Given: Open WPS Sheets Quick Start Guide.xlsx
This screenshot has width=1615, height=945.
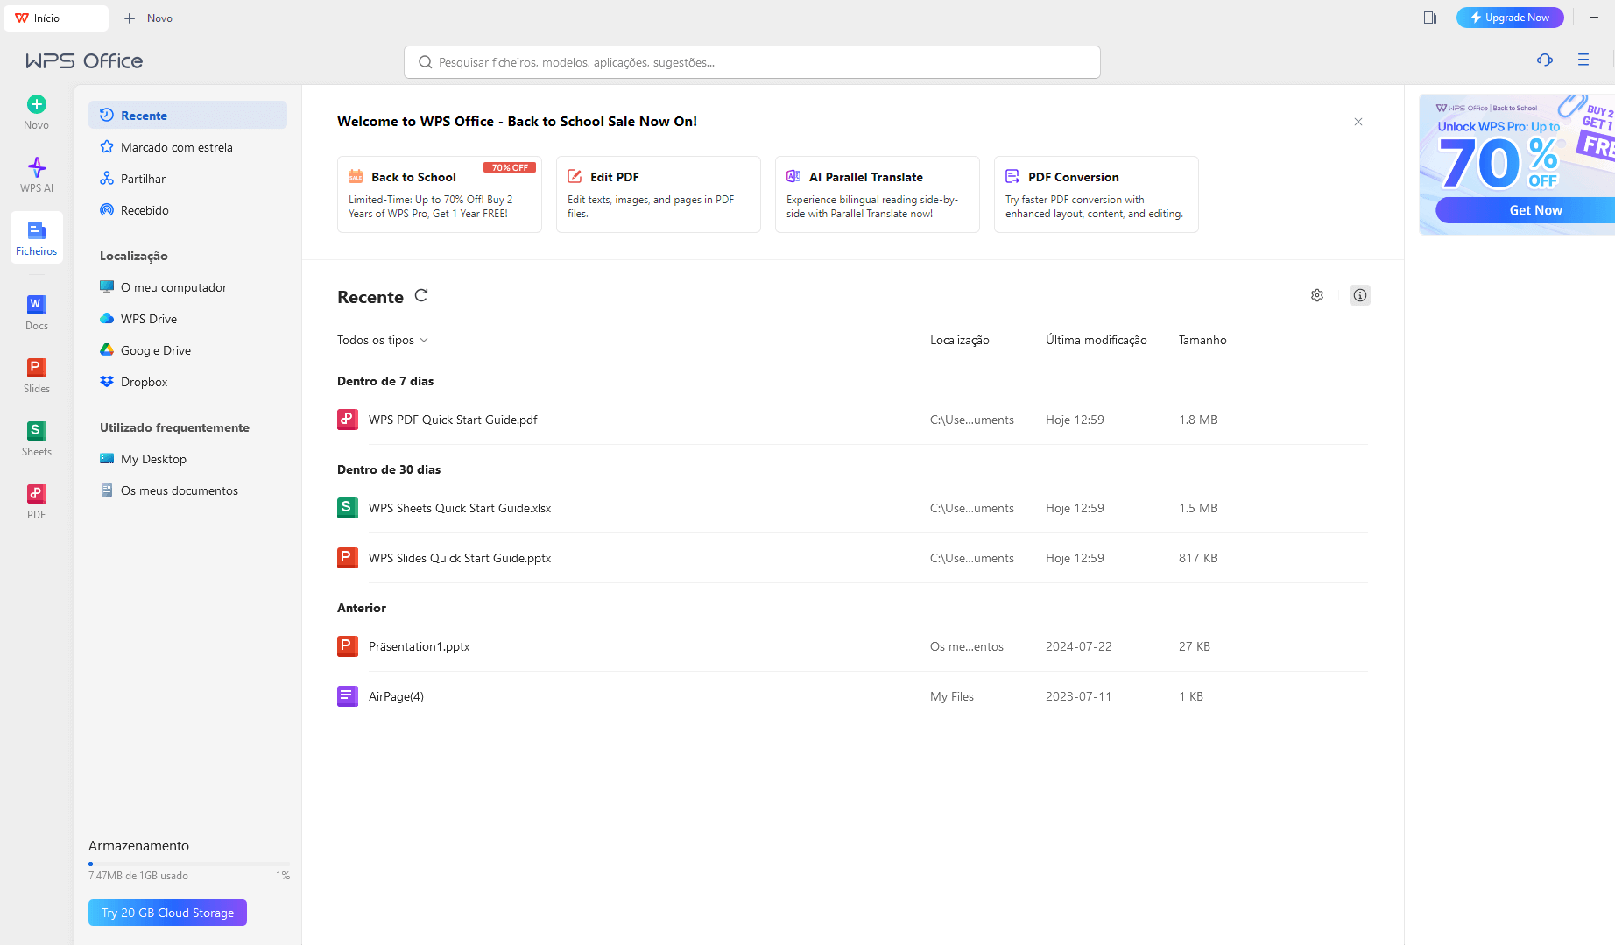Looking at the screenshot, I should click(460, 508).
